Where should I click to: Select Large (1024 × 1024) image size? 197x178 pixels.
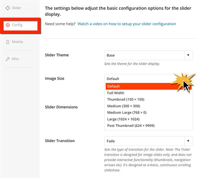123,119
